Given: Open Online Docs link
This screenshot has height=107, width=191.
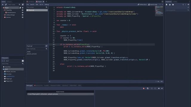Looking at the screenshot, I should [142, 4].
